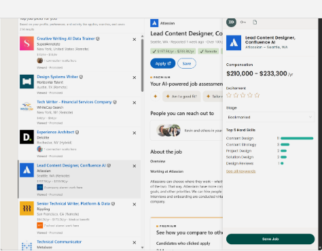This screenshot has width=322, height=251.
Task: Select the '$210,000 – $233,300' compensation text
Action: point(257,73)
